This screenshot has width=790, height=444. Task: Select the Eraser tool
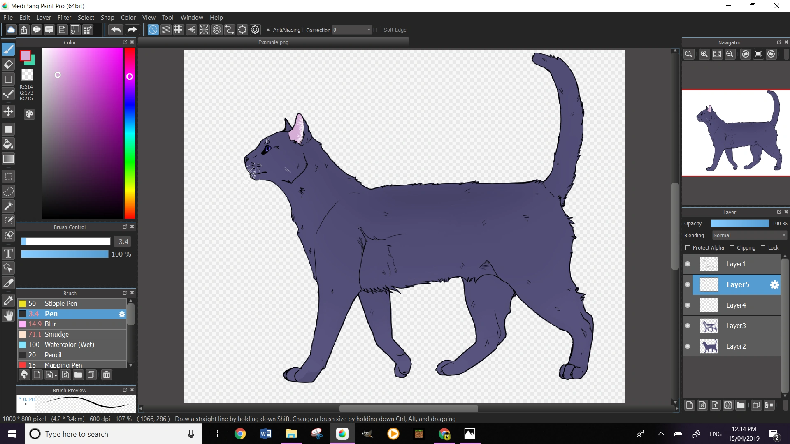[x=8, y=64]
